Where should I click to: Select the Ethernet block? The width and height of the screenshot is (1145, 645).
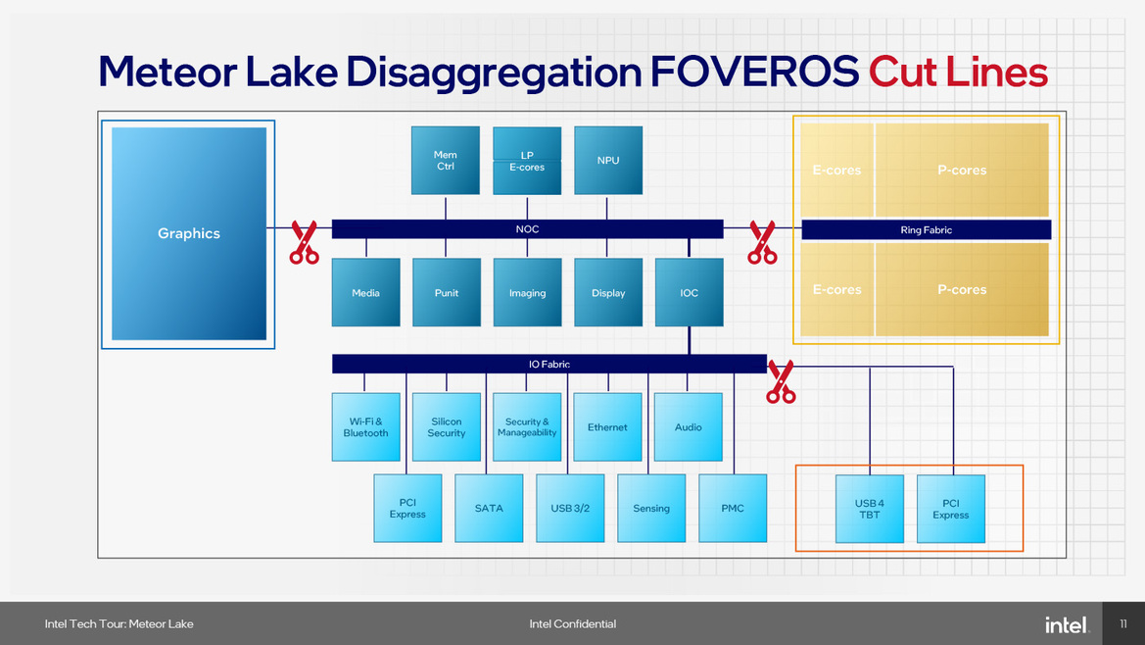[x=607, y=427]
